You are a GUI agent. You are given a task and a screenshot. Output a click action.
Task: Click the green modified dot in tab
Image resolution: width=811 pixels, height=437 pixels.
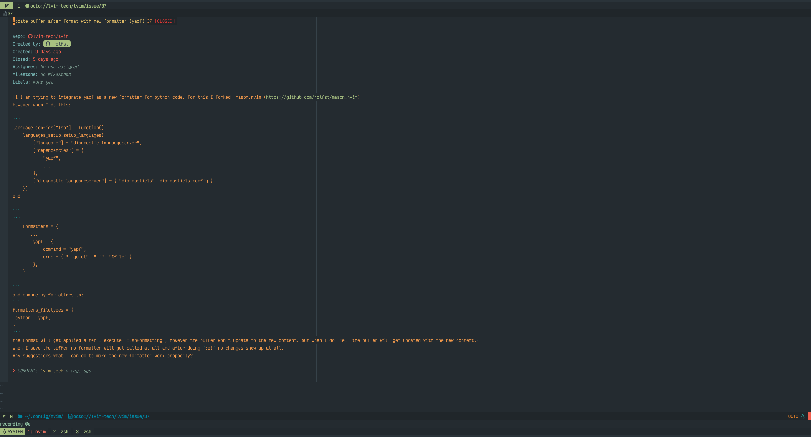pos(27,6)
